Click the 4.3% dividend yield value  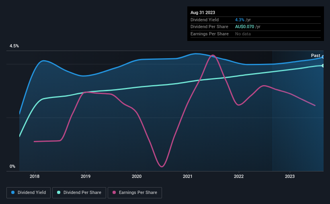tap(240, 20)
